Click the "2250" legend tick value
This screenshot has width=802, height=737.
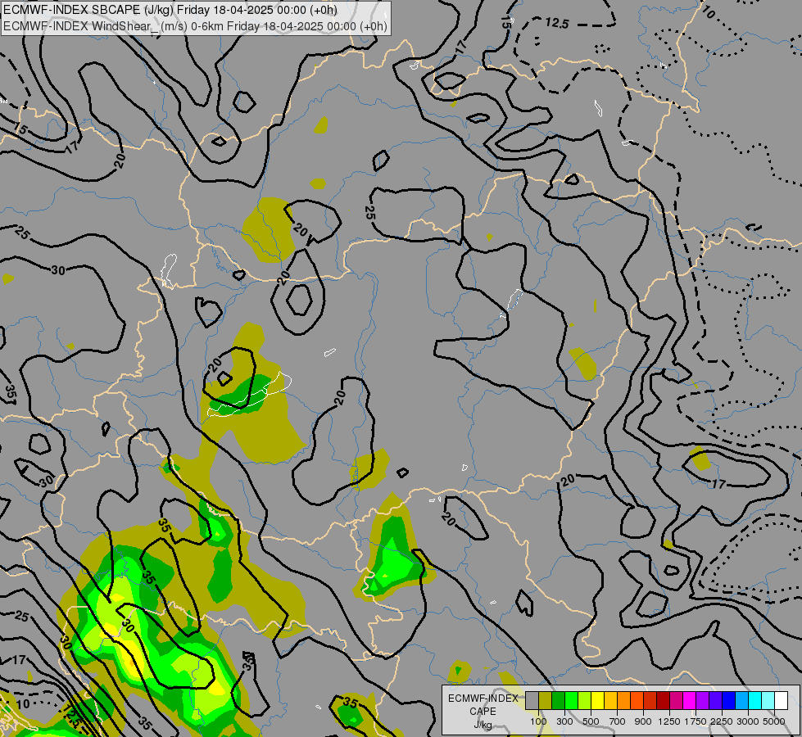722,721
